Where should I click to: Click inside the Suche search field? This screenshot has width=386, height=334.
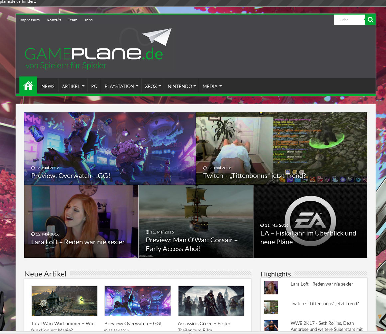349,20
